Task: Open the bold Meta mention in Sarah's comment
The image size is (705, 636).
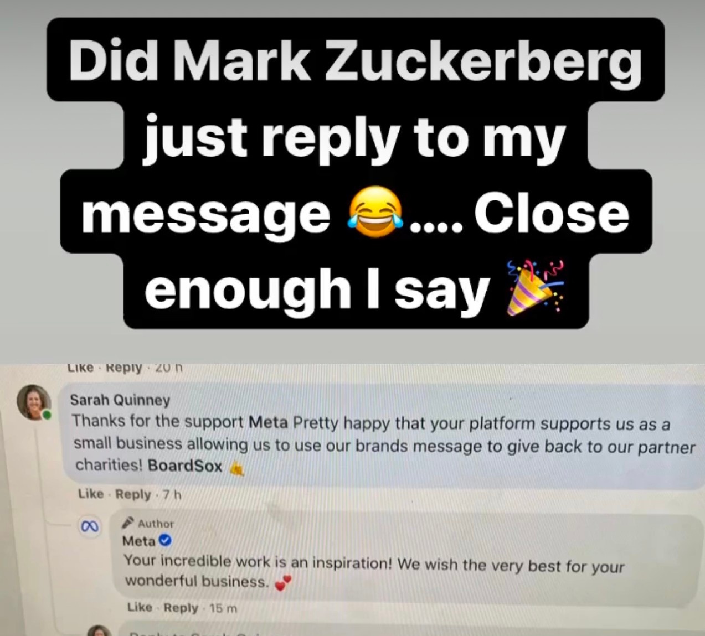Action: [269, 422]
